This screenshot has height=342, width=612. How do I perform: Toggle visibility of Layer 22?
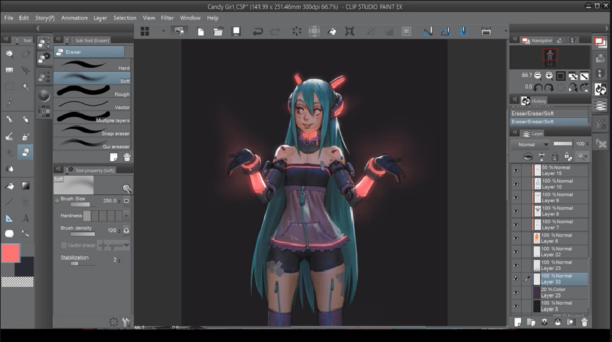coord(516,252)
